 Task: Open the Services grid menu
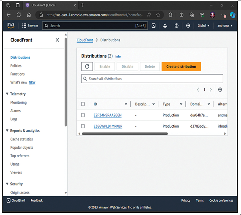[x=30, y=26]
